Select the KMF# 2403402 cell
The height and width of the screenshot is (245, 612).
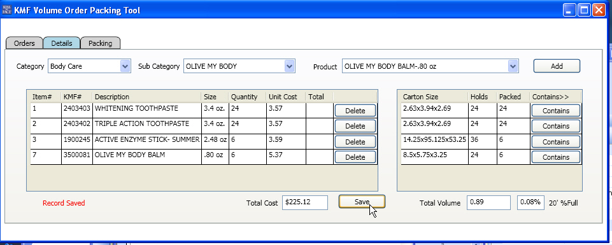click(77, 126)
